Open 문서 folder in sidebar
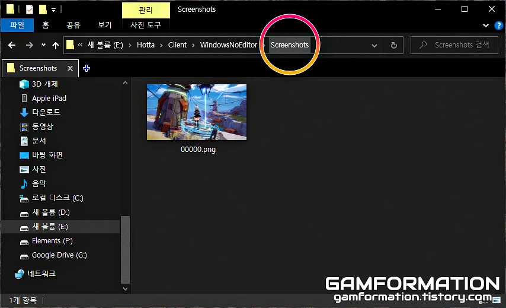The width and height of the screenshot is (506, 308). coord(33,141)
